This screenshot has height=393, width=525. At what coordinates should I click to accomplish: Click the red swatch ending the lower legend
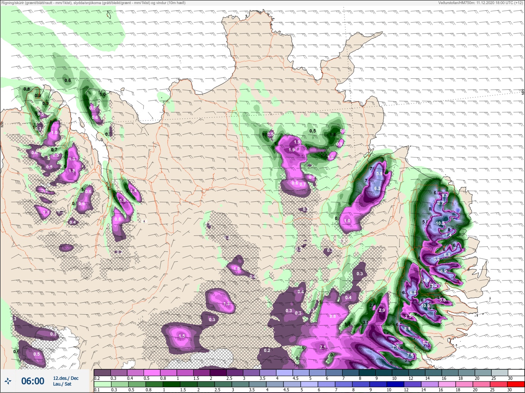tap(516, 385)
